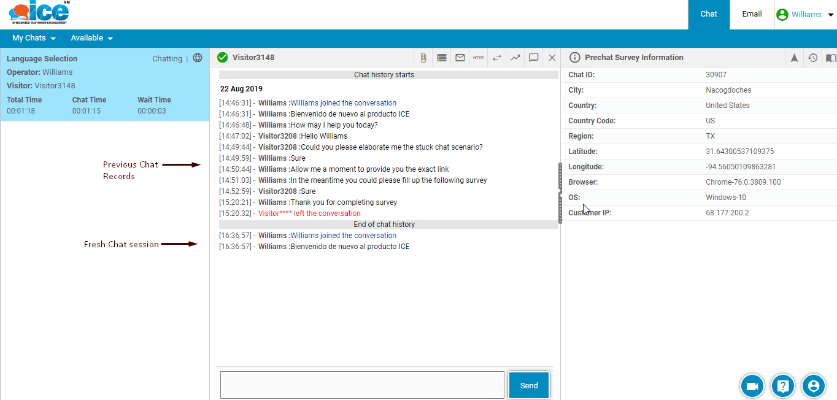
Task: Start video call with camera button
Action: (x=752, y=386)
